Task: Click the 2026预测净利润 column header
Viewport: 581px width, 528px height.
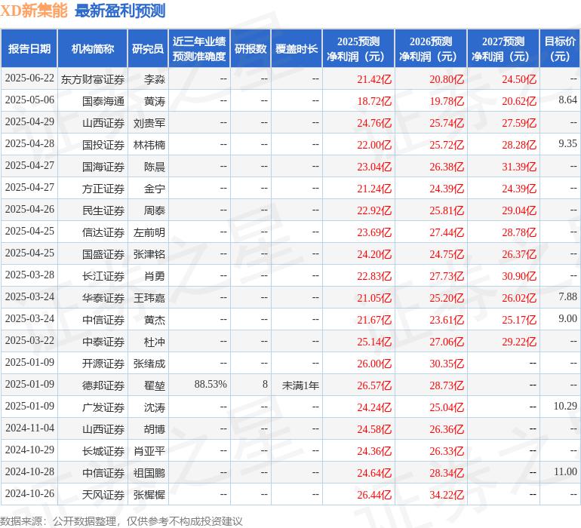Action: [x=431, y=48]
